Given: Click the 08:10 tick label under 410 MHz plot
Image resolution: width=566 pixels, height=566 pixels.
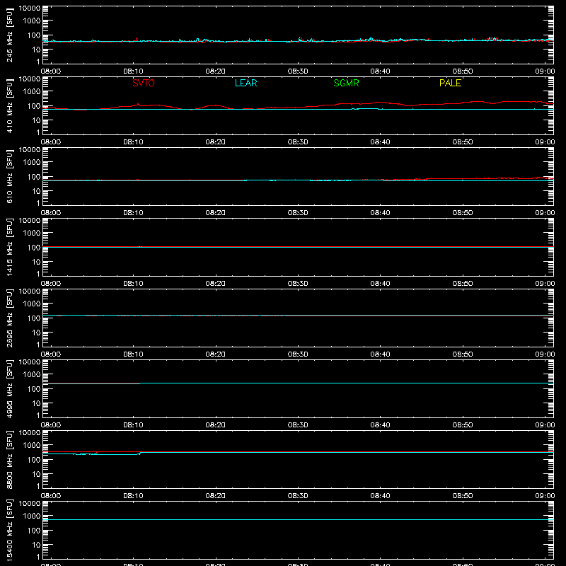Looking at the screenshot, I should click(133, 142).
